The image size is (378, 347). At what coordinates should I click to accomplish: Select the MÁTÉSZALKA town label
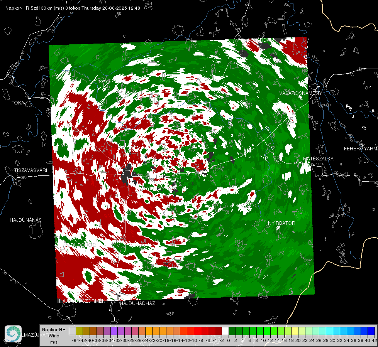(x=318, y=158)
